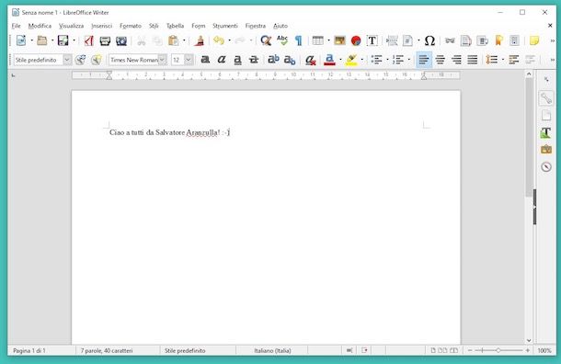Insert a table

pyautogui.click(x=317, y=40)
